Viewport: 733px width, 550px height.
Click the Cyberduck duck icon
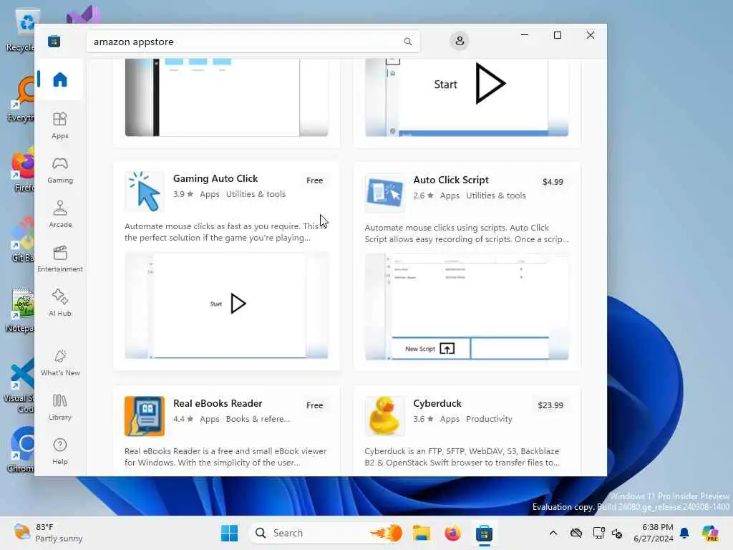pyautogui.click(x=384, y=416)
